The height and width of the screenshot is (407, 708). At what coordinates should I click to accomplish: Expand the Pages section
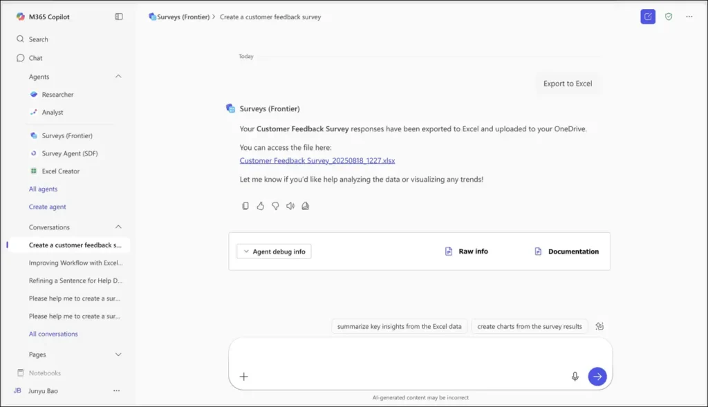(x=118, y=354)
